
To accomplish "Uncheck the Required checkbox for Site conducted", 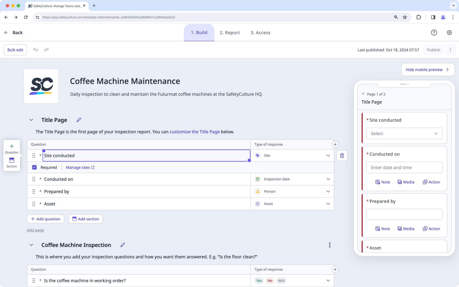I will 34,167.
